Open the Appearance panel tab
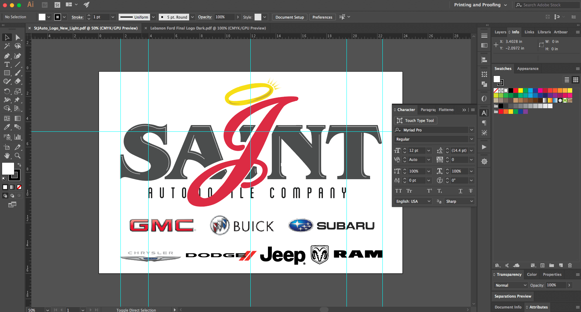Image resolution: width=581 pixels, height=312 pixels. (x=527, y=69)
